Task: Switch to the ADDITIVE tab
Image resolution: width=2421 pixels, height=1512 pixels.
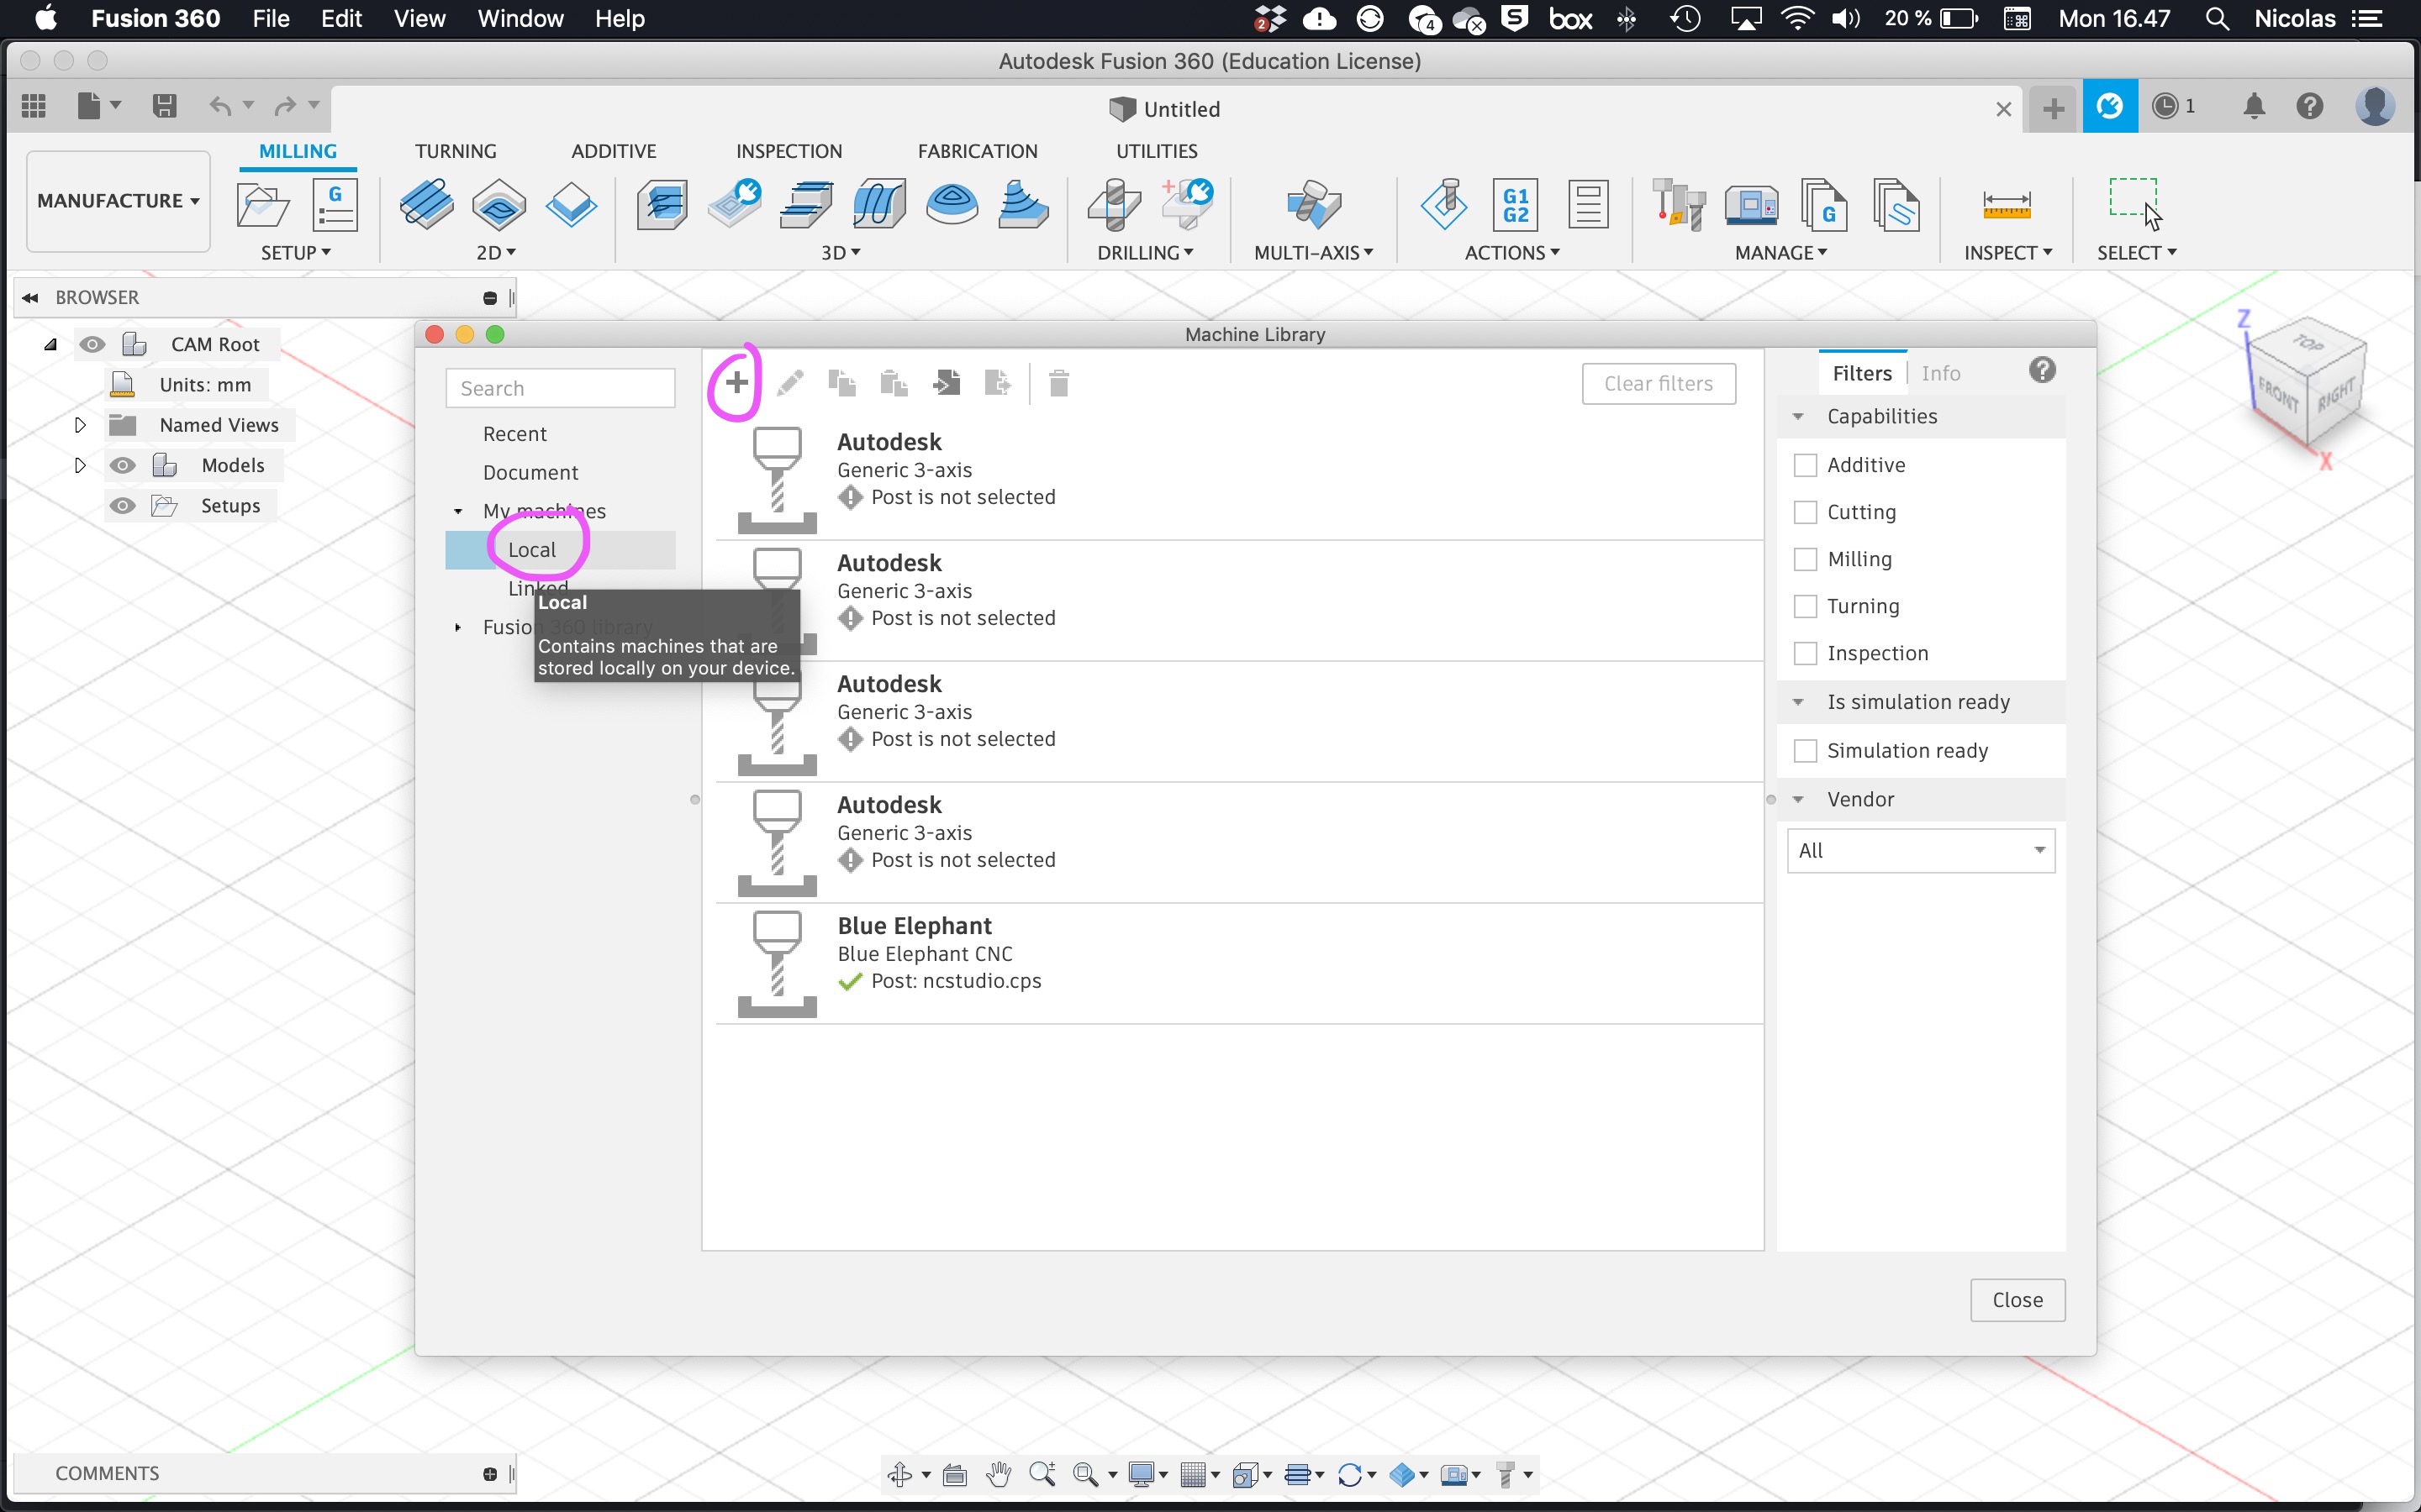Action: (614, 151)
